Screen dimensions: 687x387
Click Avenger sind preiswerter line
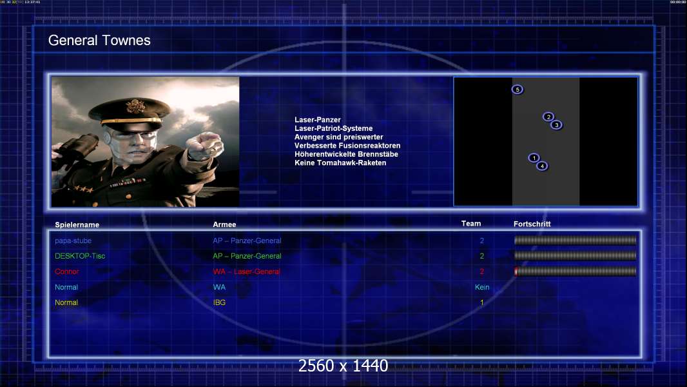(339, 137)
